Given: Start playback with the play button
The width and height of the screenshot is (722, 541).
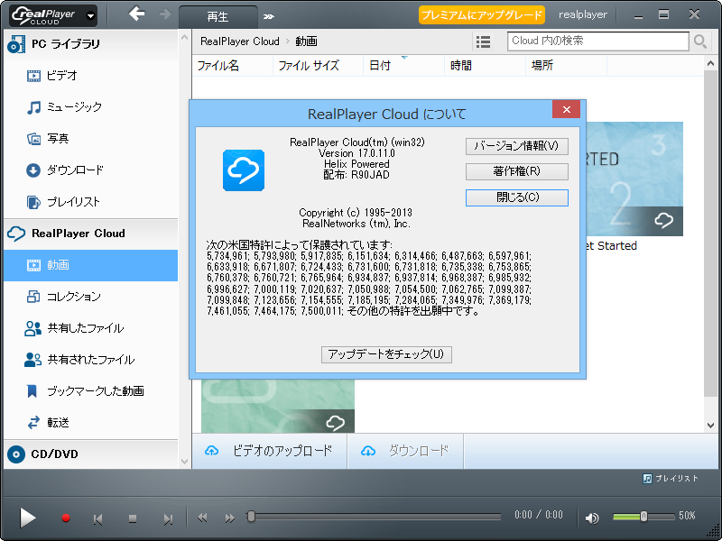Looking at the screenshot, I should point(26,518).
